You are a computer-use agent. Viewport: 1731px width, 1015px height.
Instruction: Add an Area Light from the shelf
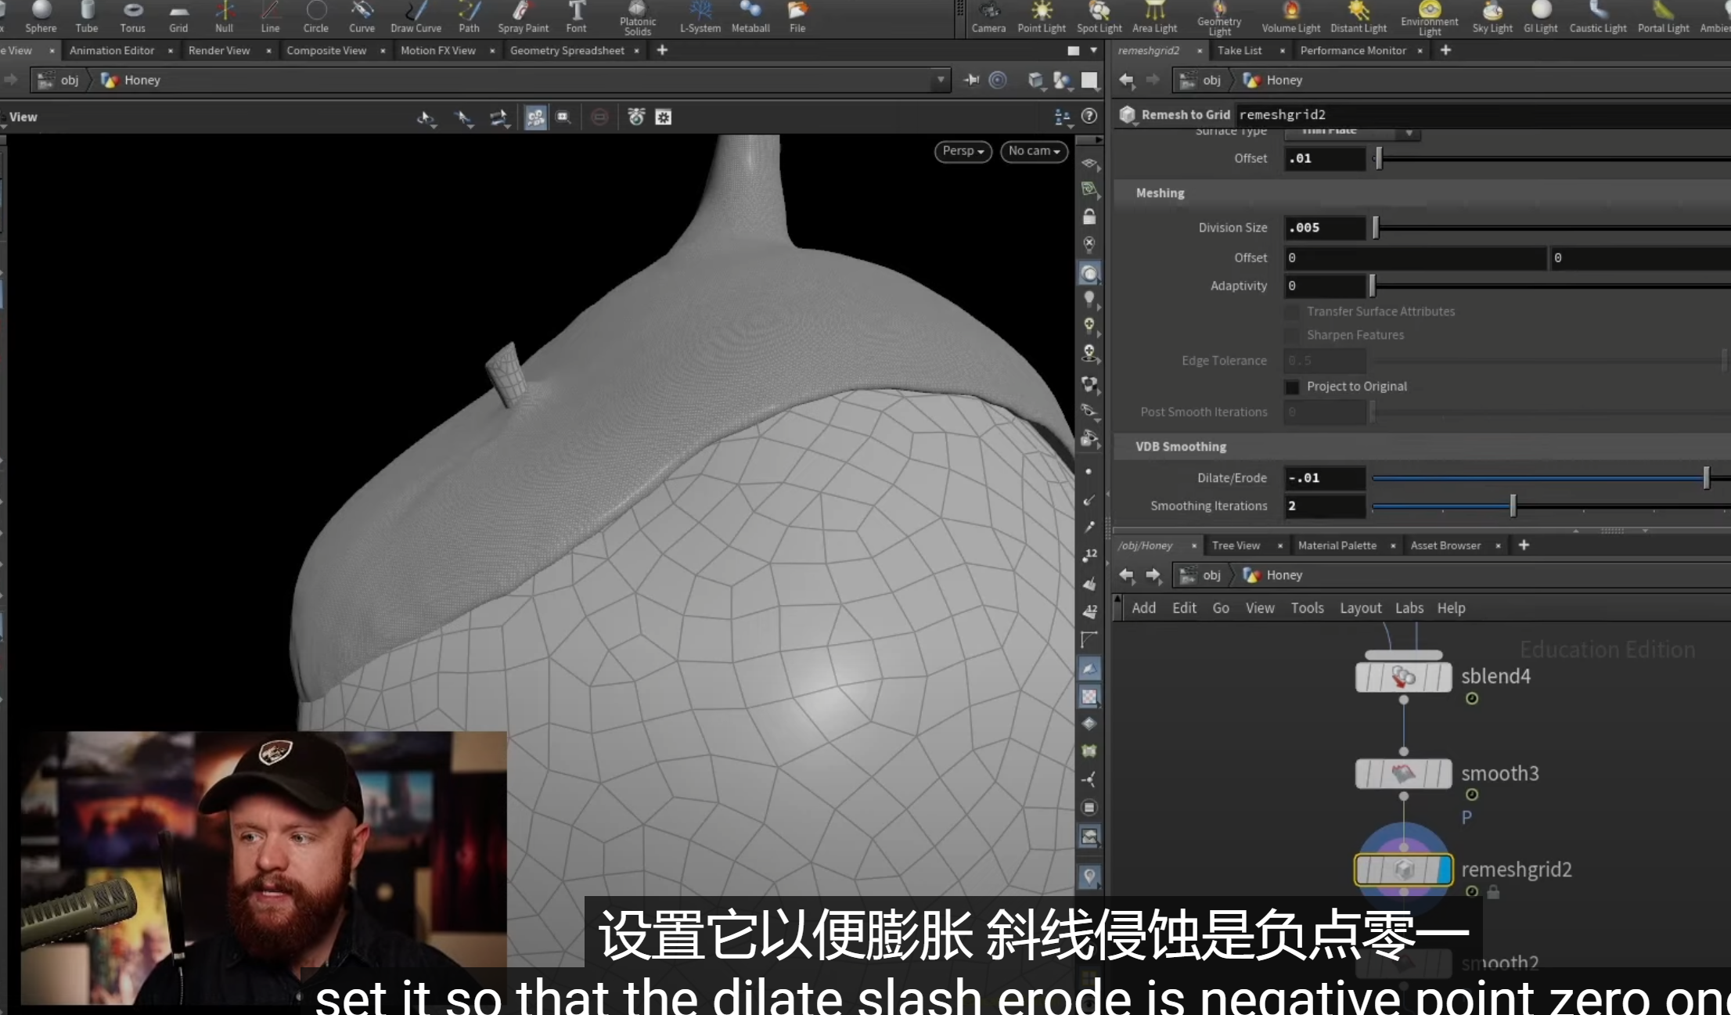click(x=1155, y=17)
